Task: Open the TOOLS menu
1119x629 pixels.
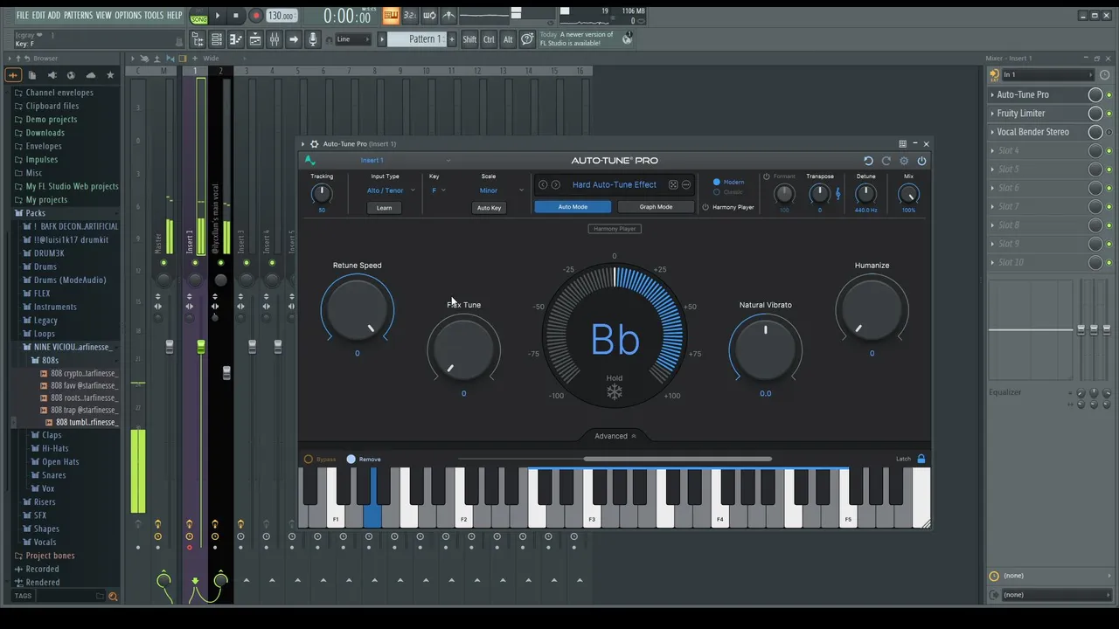Action: click(x=154, y=16)
